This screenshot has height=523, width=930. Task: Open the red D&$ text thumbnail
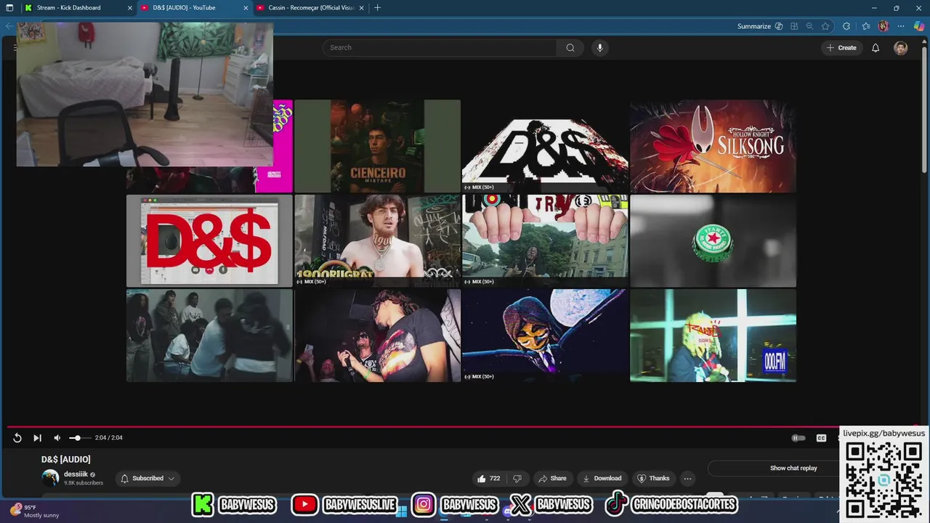pyautogui.click(x=209, y=240)
